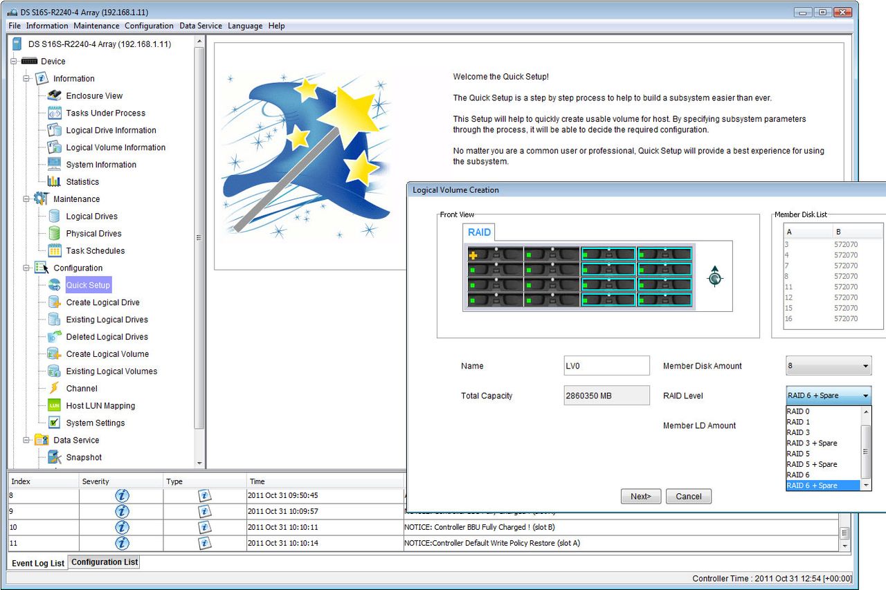886x590 pixels.
Task: Click the Statistics chart icon
Action: (x=55, y=182)
